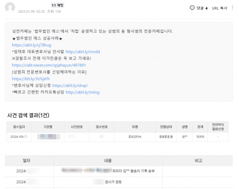The image size is (239, 189).
Task: Follow the abit.ly/rnssld greeting link
Action: point(83,52)
